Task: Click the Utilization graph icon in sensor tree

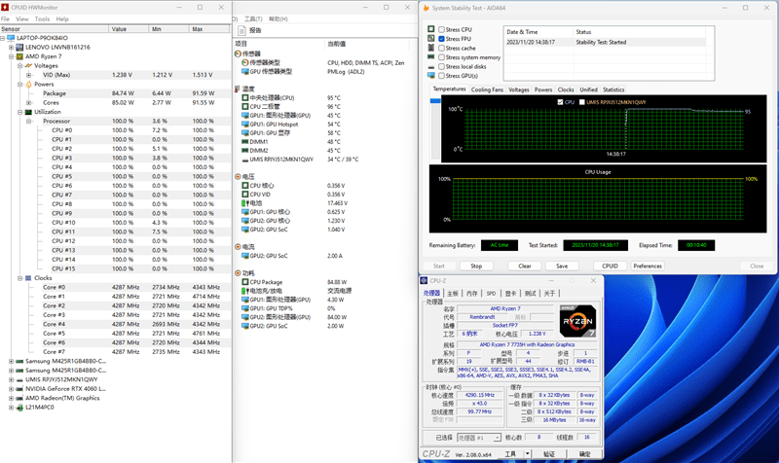Action: (x=29, y=112)
